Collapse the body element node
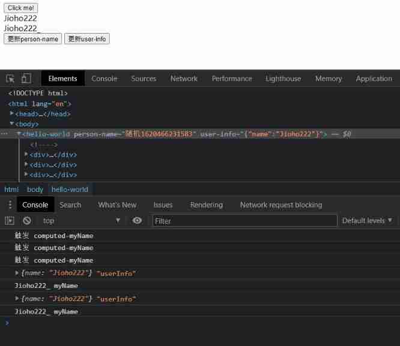The height and width of the screenshot is (346, 400). [12, 124]
